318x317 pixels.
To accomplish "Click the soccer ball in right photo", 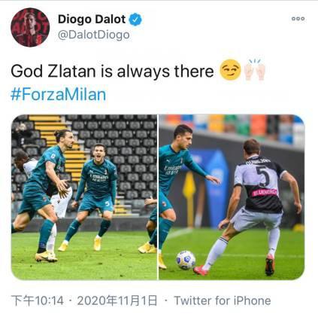I will pos(186,260).
